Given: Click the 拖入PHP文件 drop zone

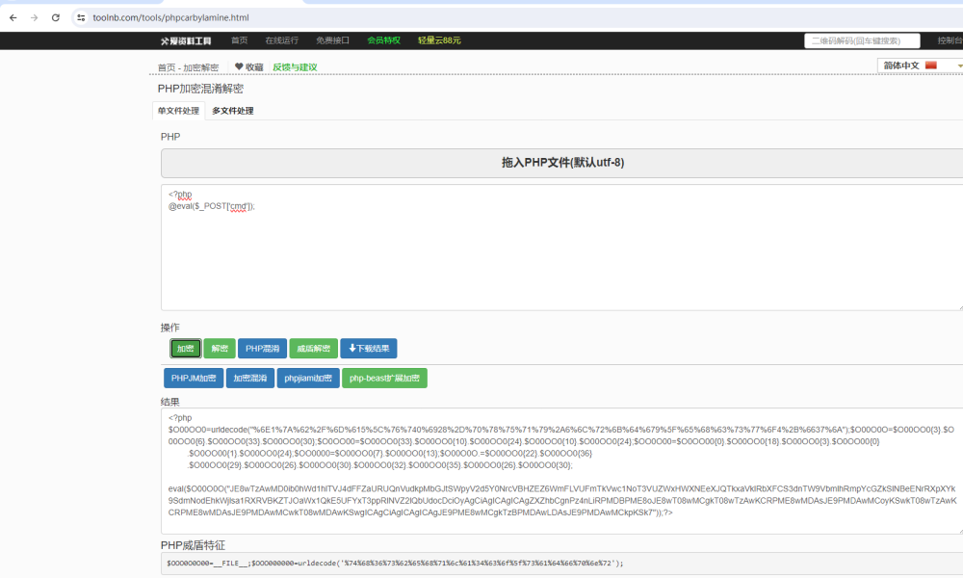Looking at the screenshot, I should (x=562, y=163).
